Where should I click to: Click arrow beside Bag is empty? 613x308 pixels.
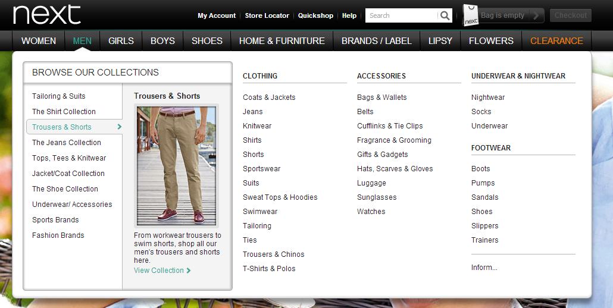pos(536,15)
